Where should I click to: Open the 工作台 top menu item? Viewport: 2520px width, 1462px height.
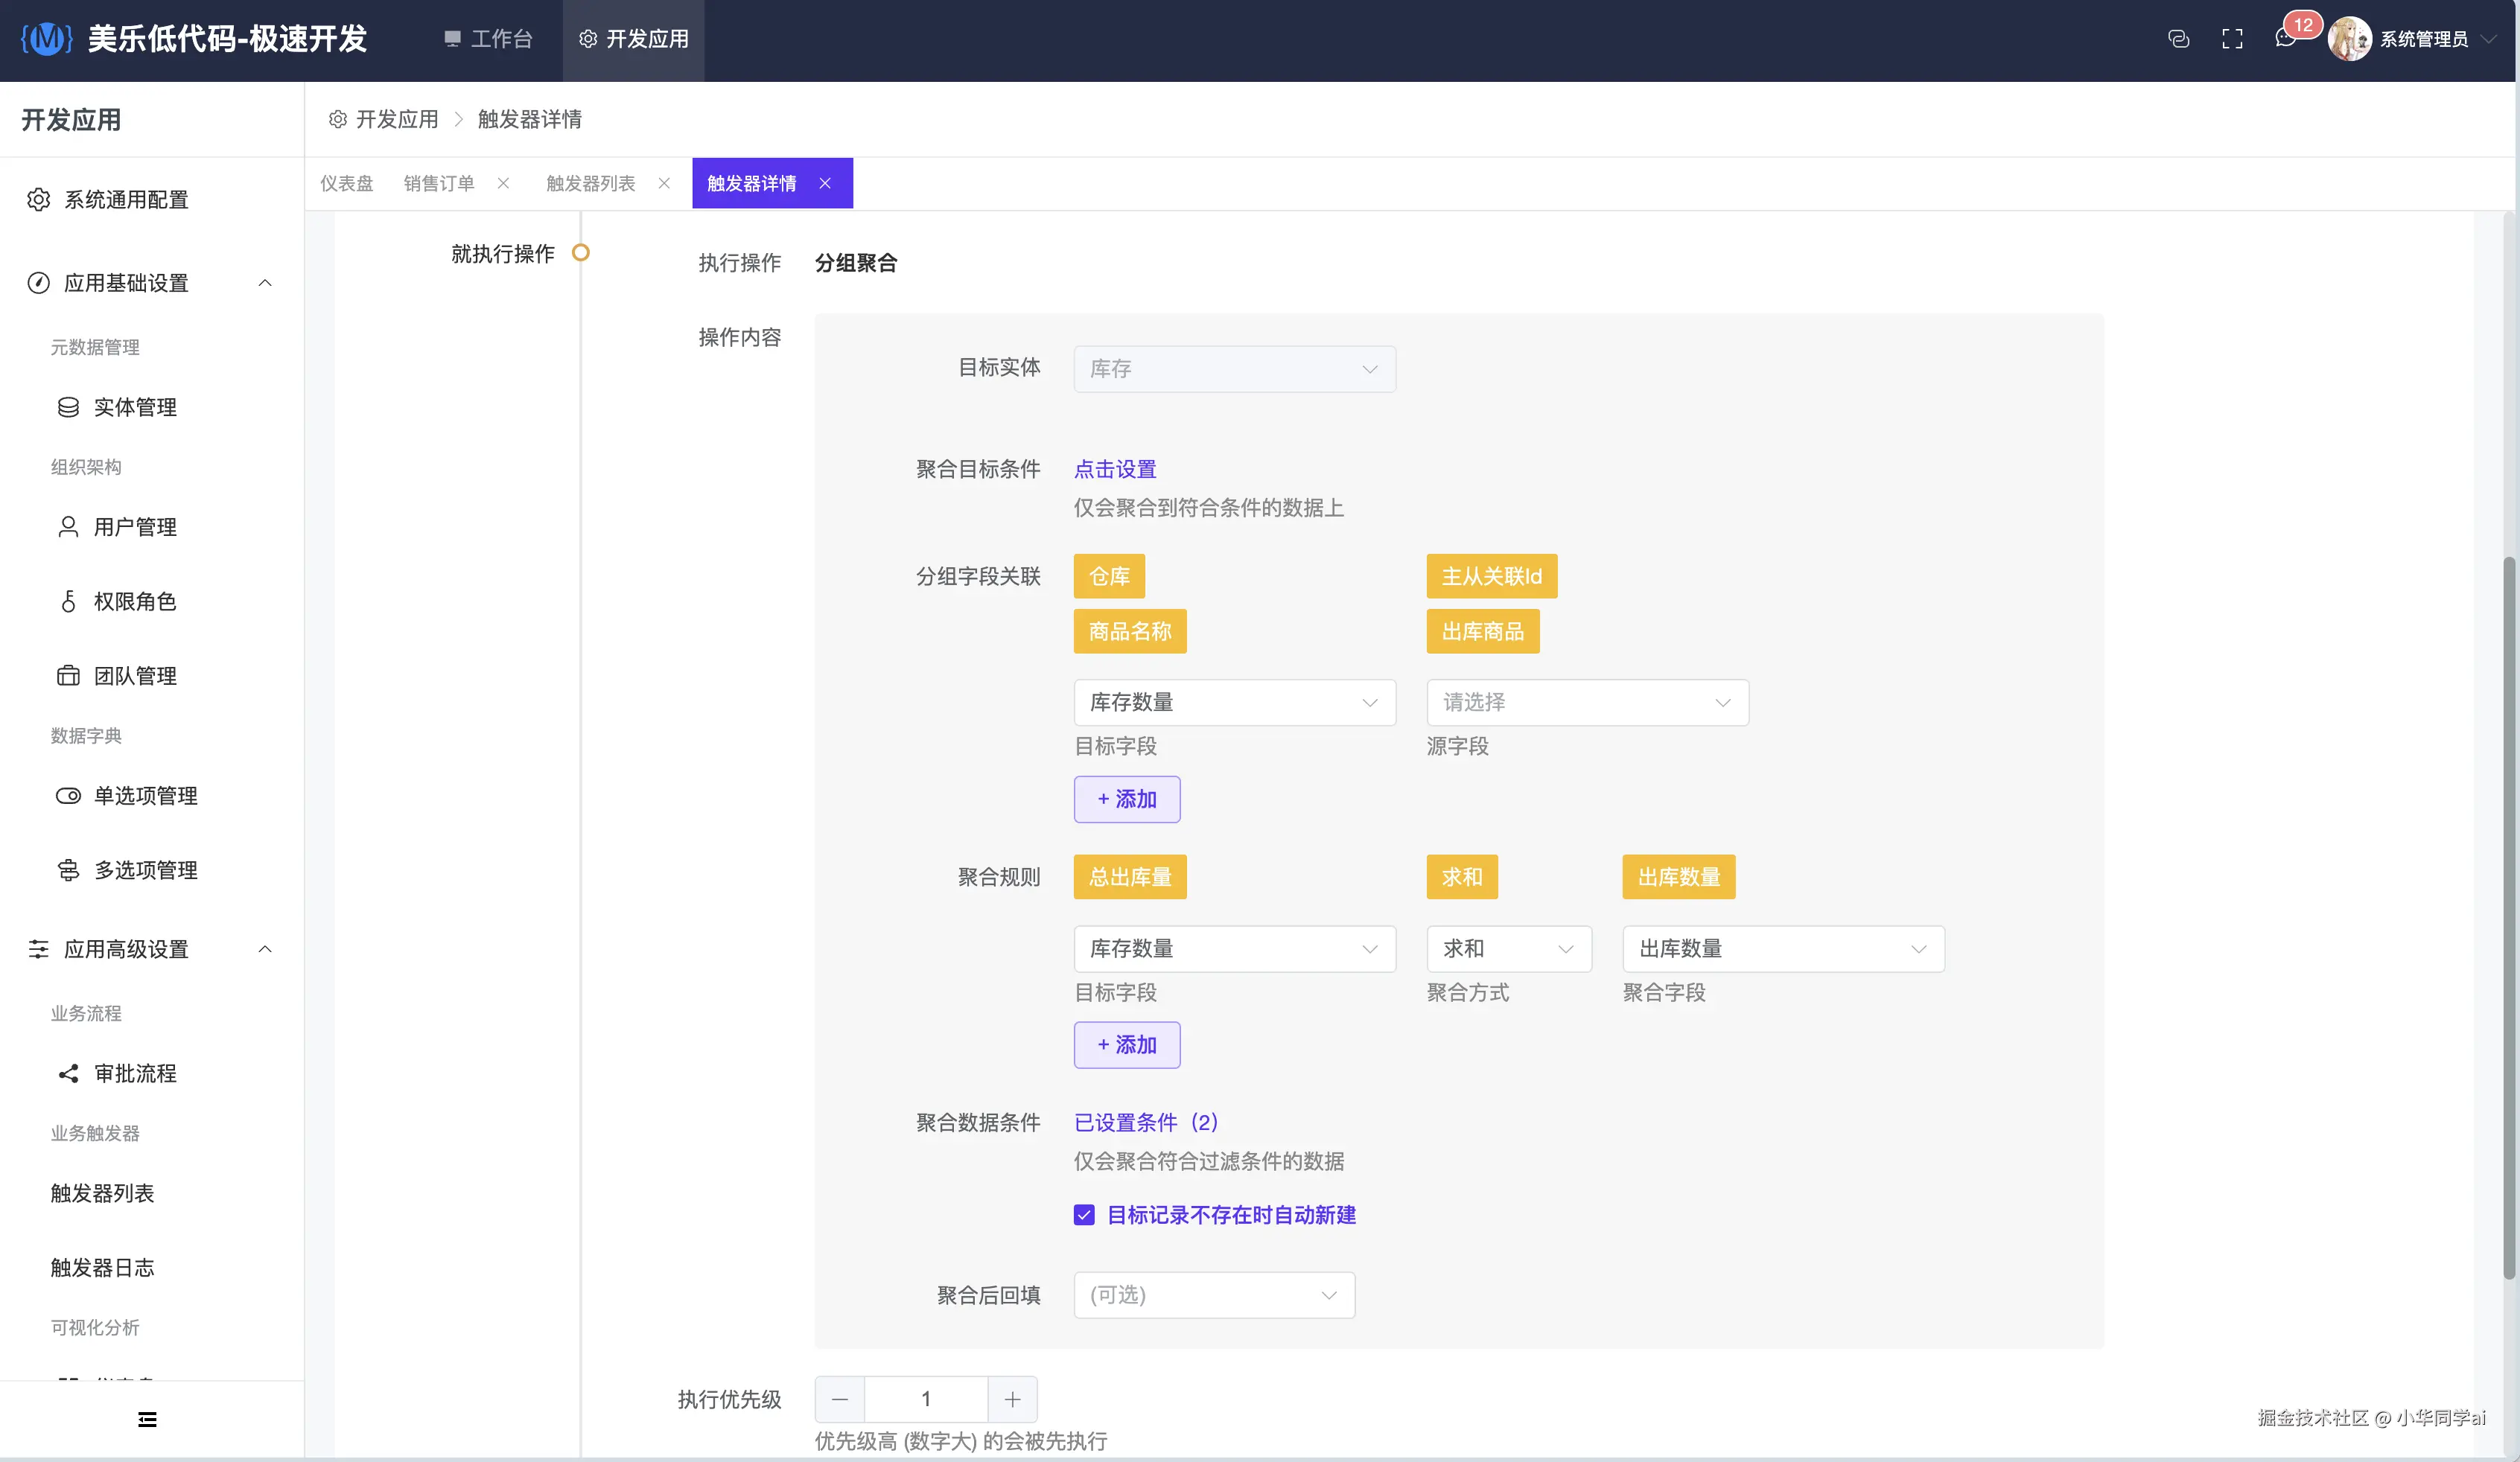click(489, 39)
